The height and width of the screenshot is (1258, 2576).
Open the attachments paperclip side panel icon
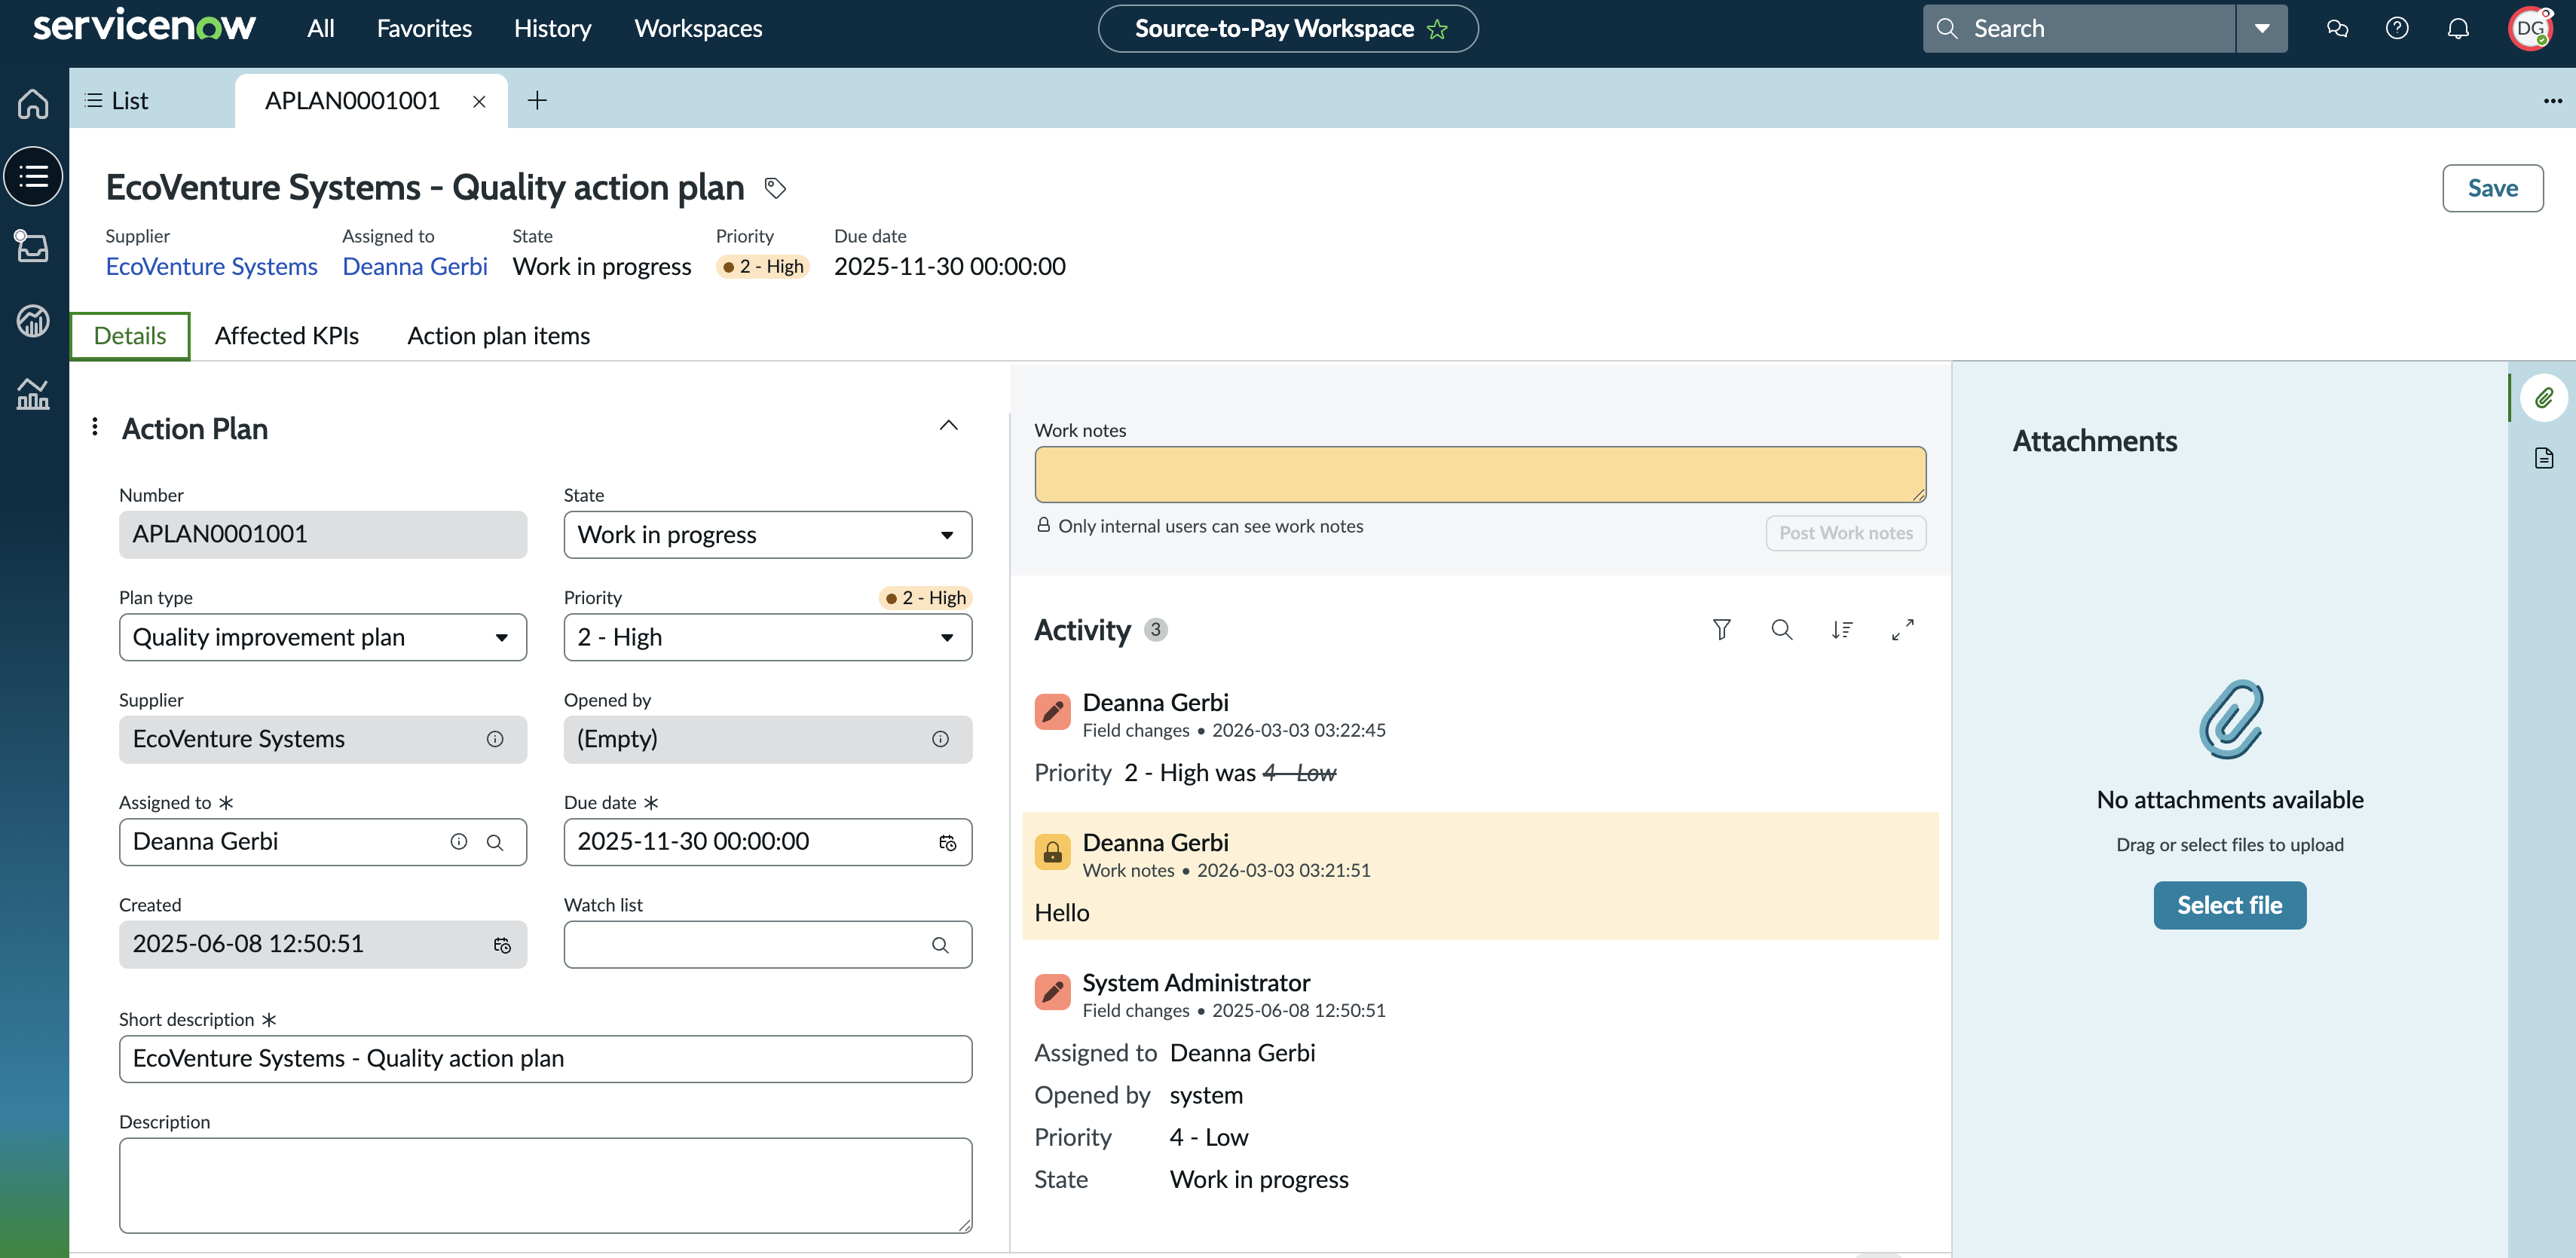coord(2544,398)
